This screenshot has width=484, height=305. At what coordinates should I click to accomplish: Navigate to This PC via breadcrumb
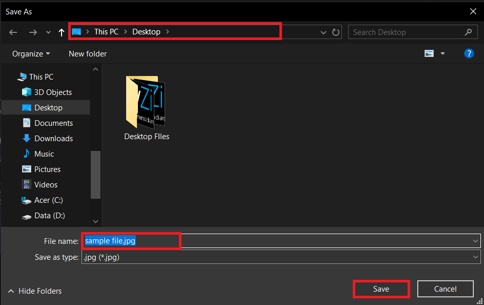click(106, 32)
